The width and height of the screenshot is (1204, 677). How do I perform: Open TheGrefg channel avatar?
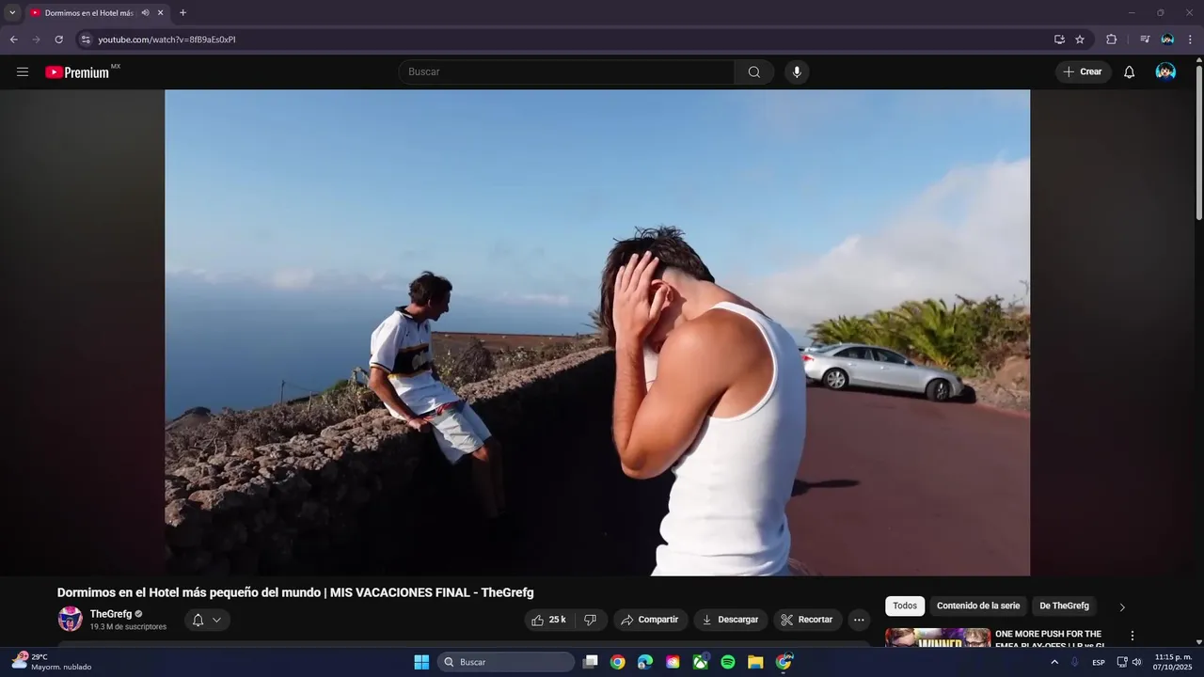point(71,619)
